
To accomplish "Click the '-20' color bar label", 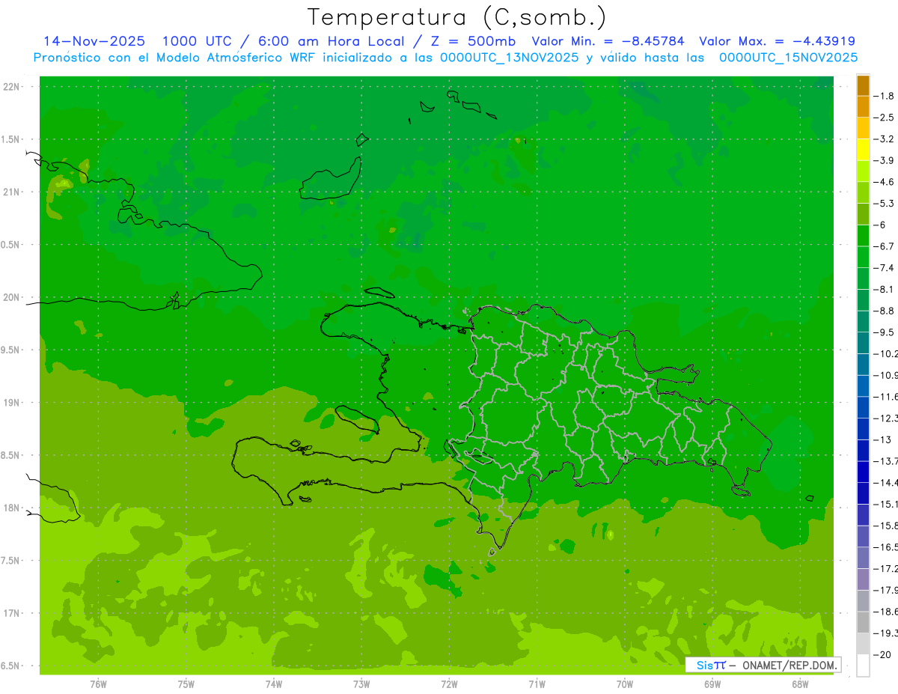I will (x=882, y=654).
